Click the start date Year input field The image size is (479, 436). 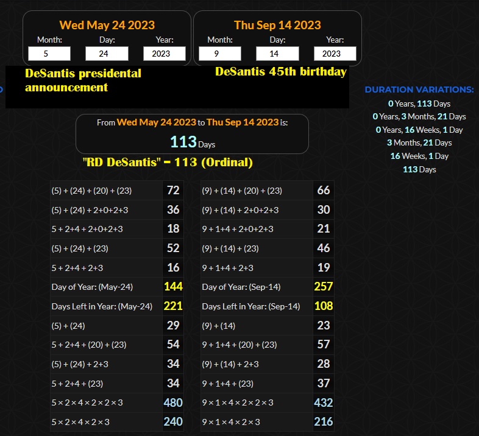point(165,54)
